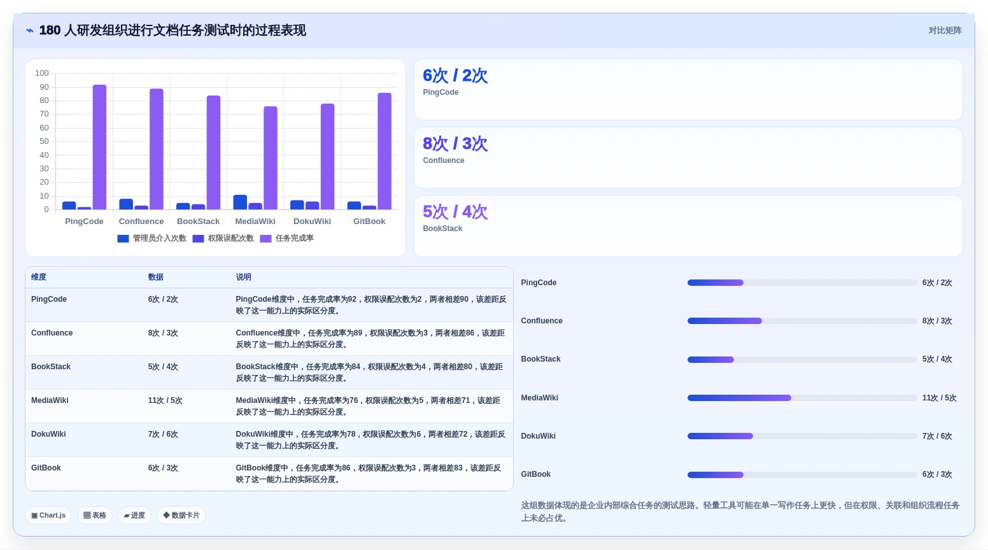Click the PingCode progress bar
This screenshot has height=550, width=988.
click(802, 283)
